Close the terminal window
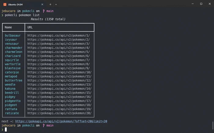Screen dimensions: 214x133 210,4
